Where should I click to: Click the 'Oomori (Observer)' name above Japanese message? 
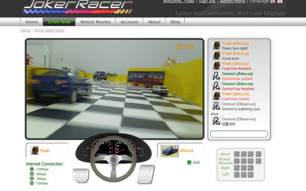click(x=239, y=119)
